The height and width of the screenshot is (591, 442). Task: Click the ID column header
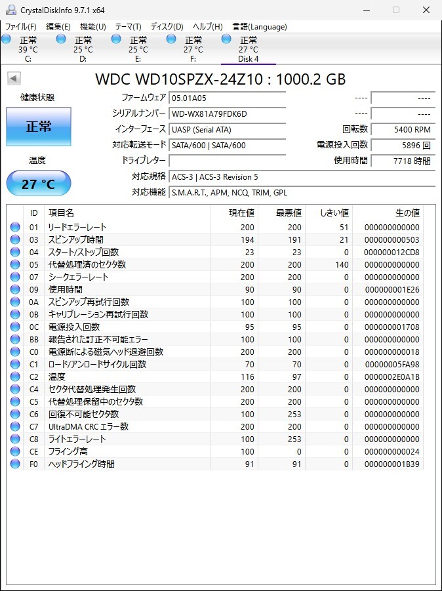point(34,213)
